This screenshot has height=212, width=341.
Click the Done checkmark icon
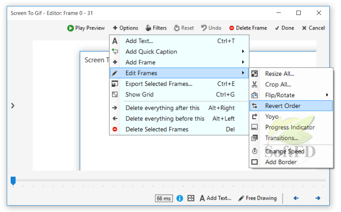[277, 28]
